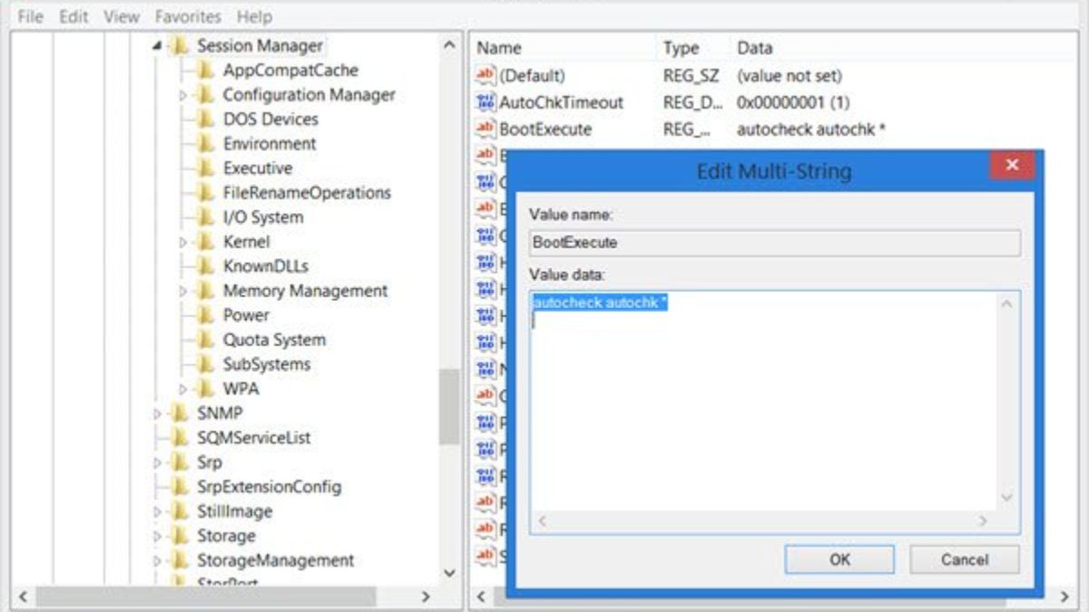Select the Environment folder icon
Screen dimensions: 1089x612
point(206,143)
